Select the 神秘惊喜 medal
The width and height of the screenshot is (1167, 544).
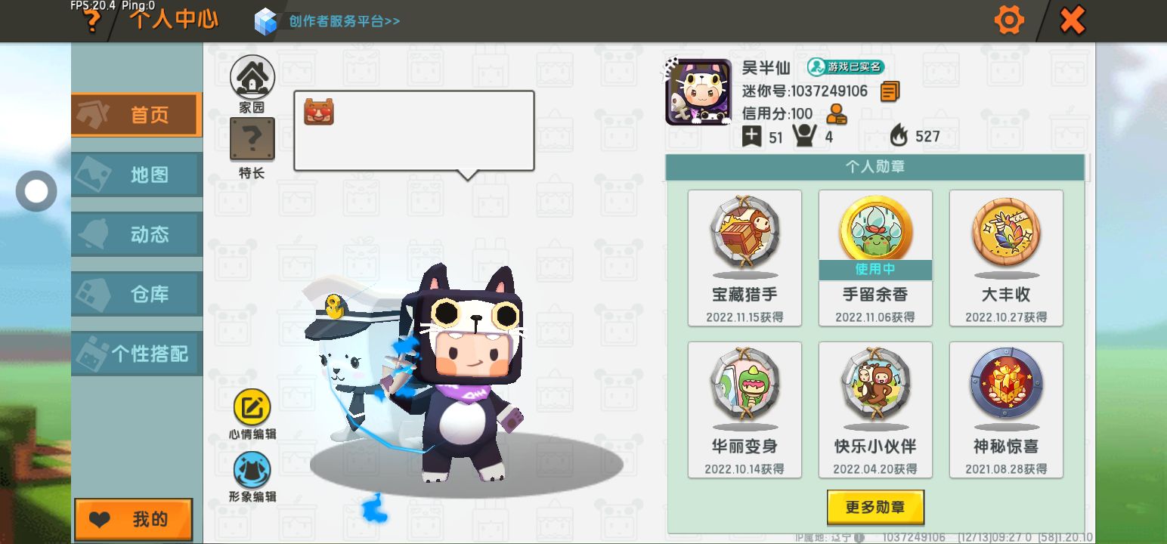1006,410
